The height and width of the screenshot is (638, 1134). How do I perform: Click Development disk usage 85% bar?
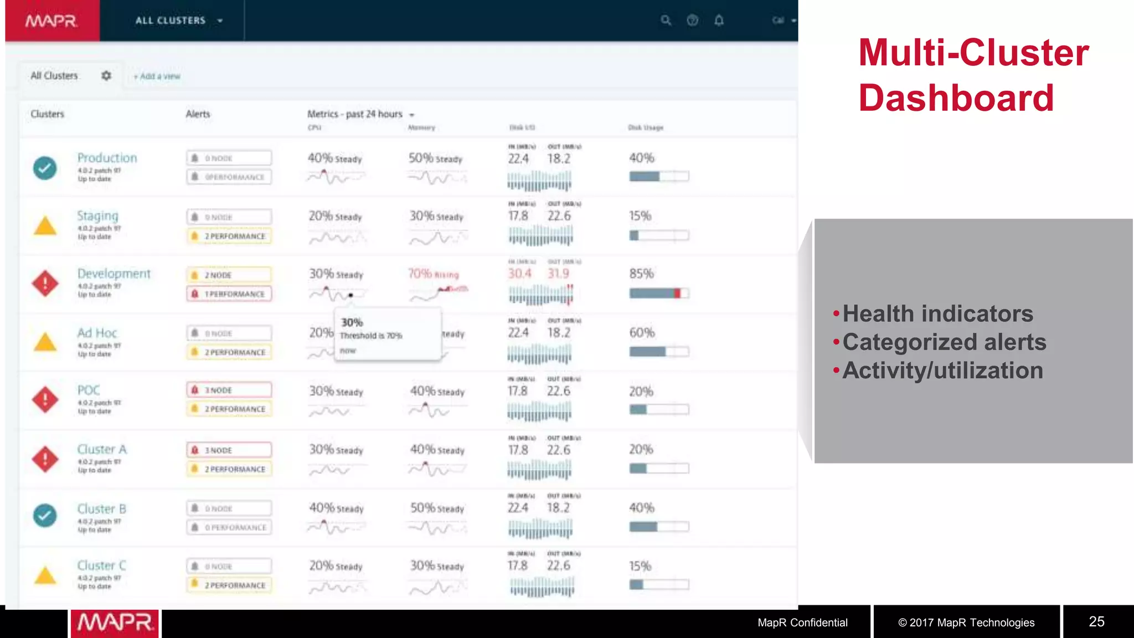pos(659,294)
